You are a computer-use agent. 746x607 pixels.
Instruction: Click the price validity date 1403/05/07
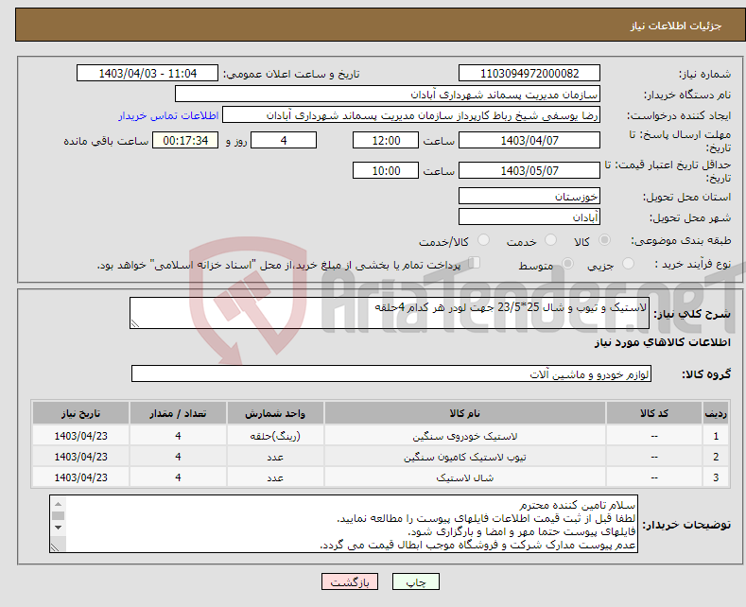point(529,170)
